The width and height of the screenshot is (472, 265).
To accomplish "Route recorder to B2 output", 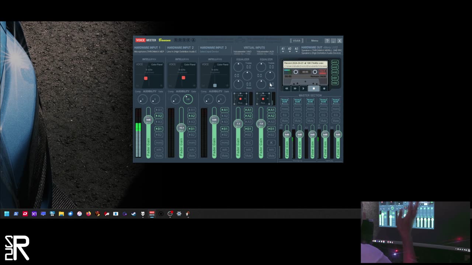I will click(335, 83).
